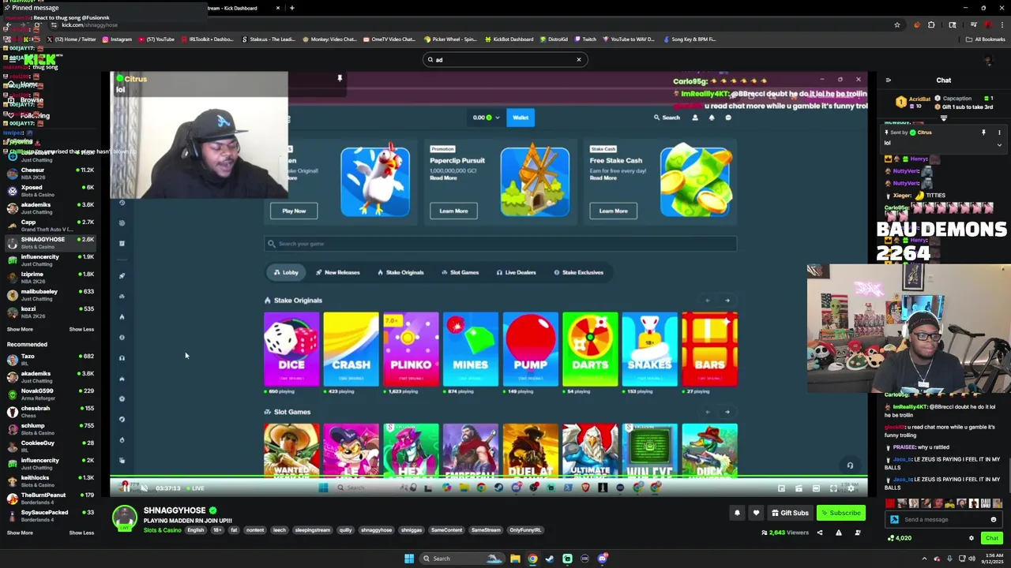This screenshot has width=1011, height=568.
Task: Click the Play Now promo button
Action: (x=294, y=211)
